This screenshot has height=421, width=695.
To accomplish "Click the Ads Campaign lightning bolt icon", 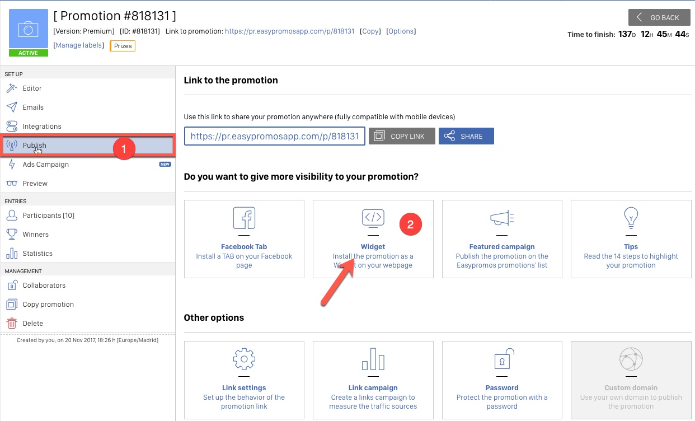I will tap(12, 165).
